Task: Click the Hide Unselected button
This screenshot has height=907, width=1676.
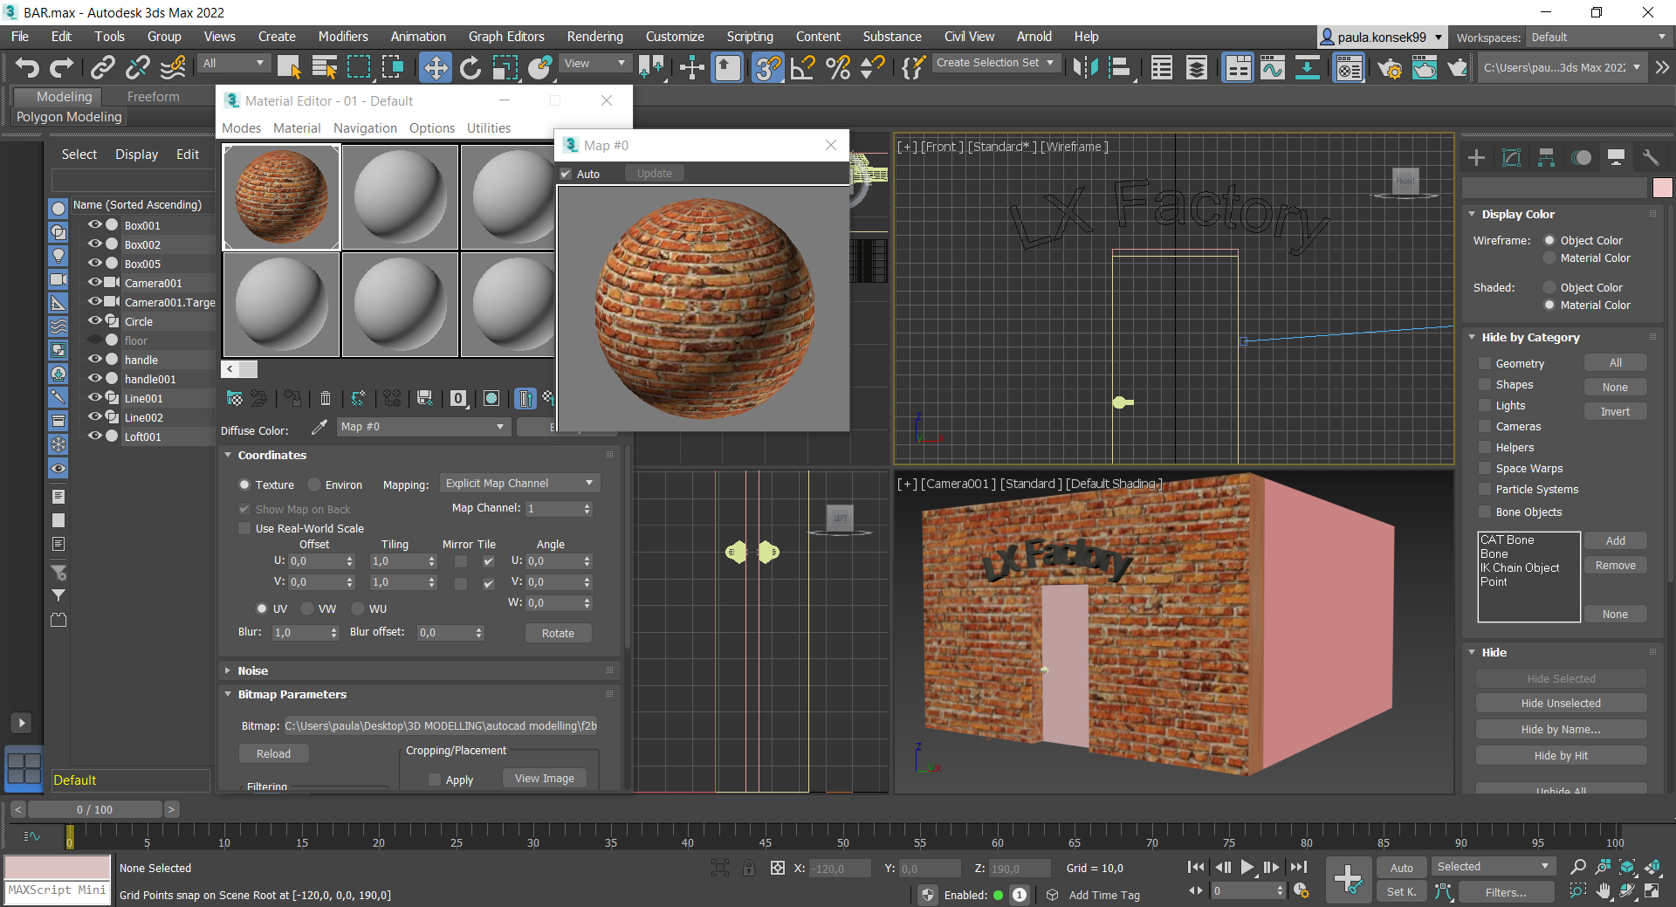Action: coord(1561,703)
